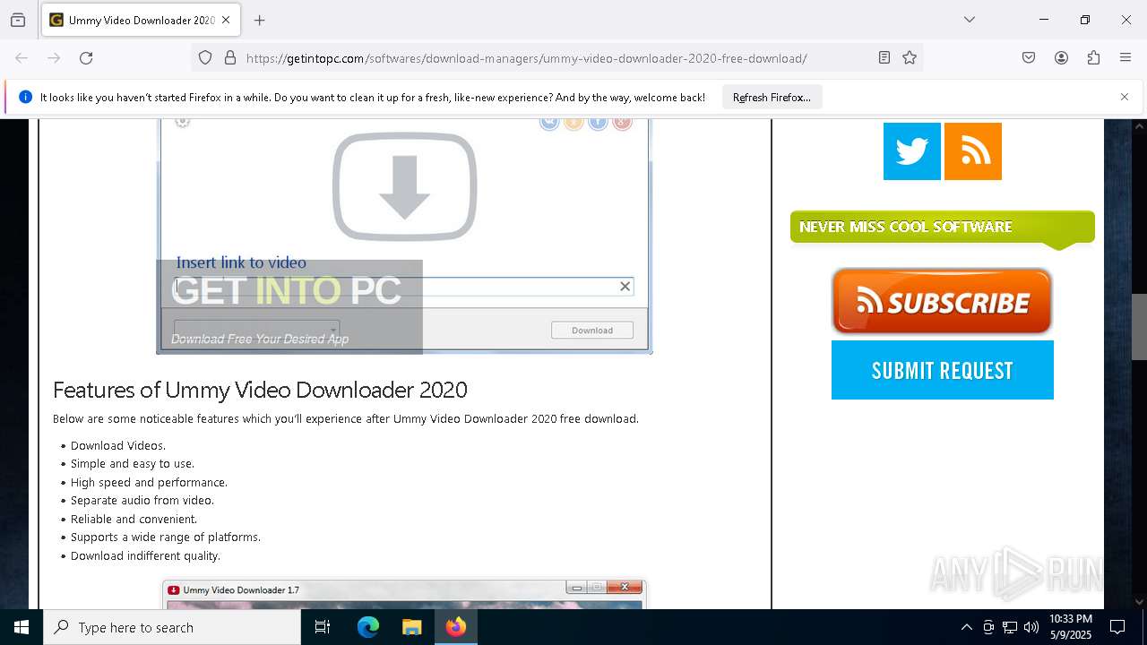Click Features of Ummy Video Downloader heading

click(x=260, y=390)
